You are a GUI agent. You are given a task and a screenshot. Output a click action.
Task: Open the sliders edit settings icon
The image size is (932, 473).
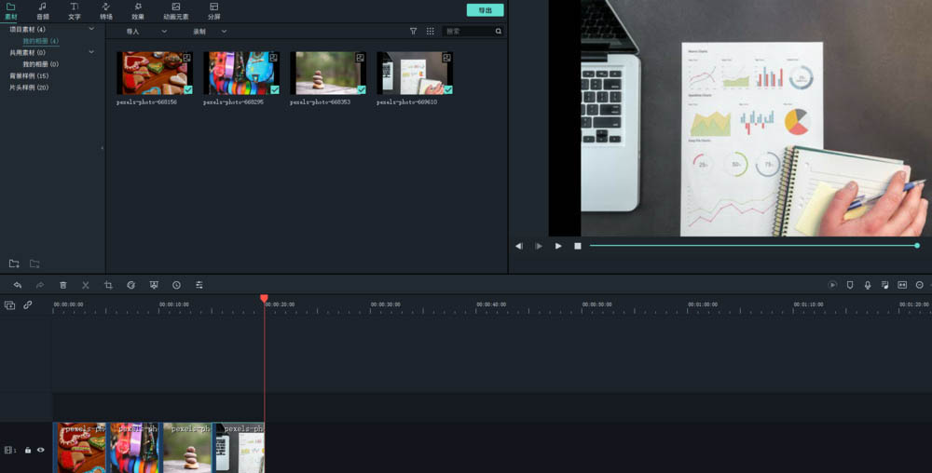(x=199, y=285)
